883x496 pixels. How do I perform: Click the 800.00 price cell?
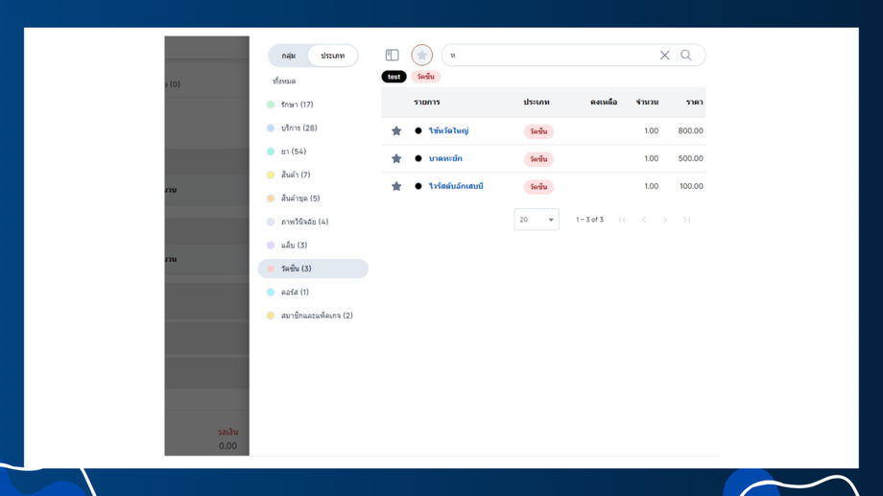(690, 130)
